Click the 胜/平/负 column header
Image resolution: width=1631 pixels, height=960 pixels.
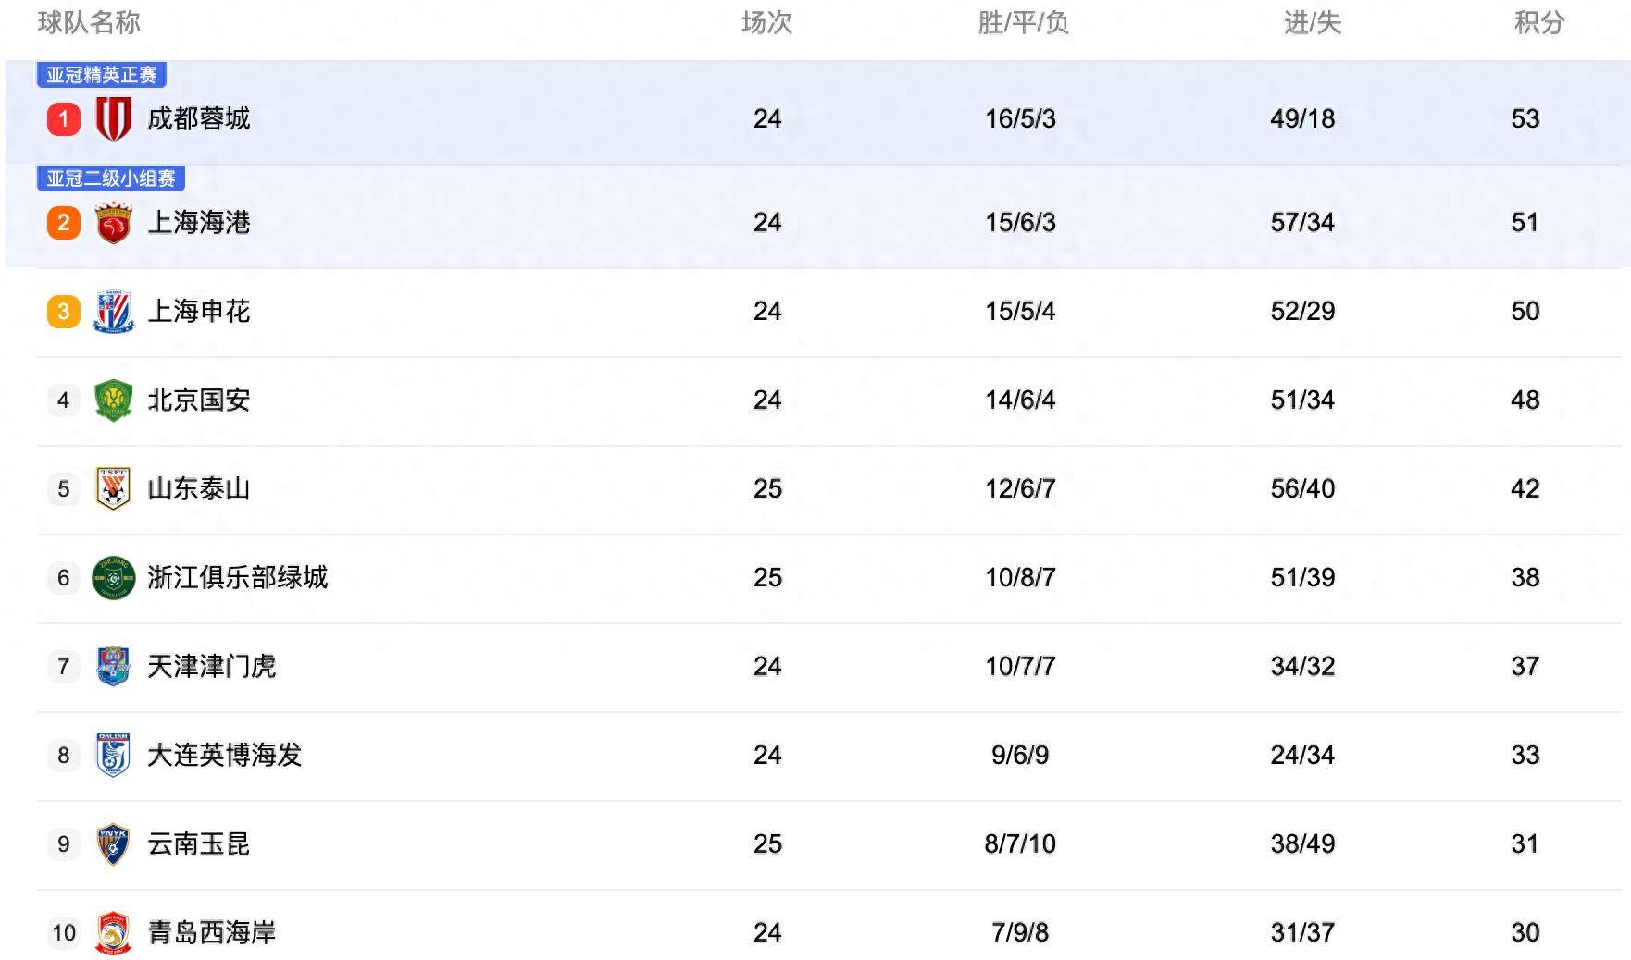pos(1023,23)
